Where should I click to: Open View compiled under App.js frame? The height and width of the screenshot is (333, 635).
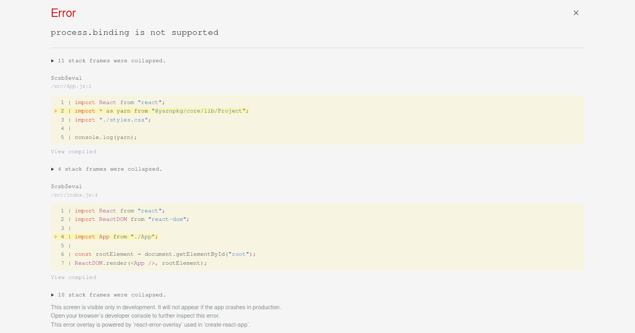tap(74, 151)
